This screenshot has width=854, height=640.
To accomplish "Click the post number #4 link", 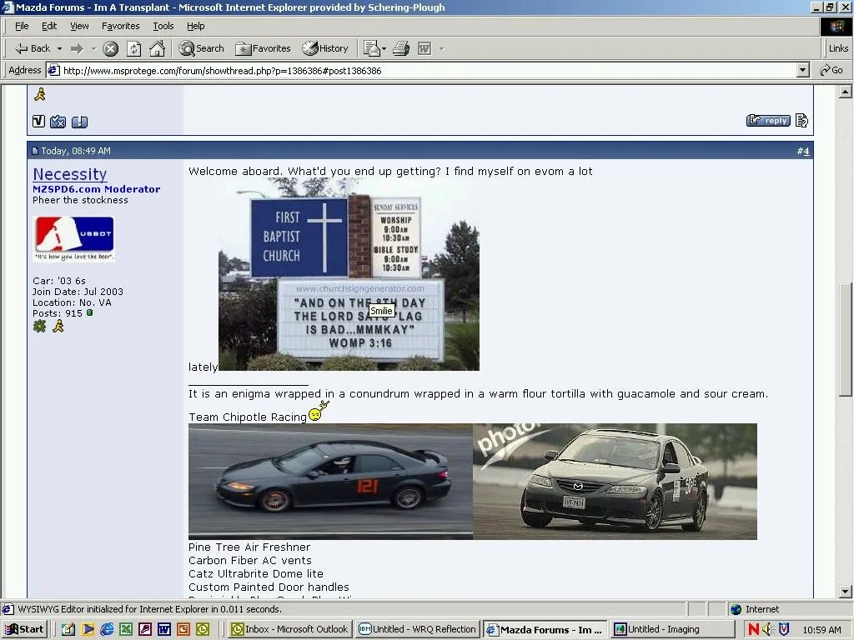I will [802, 151].
